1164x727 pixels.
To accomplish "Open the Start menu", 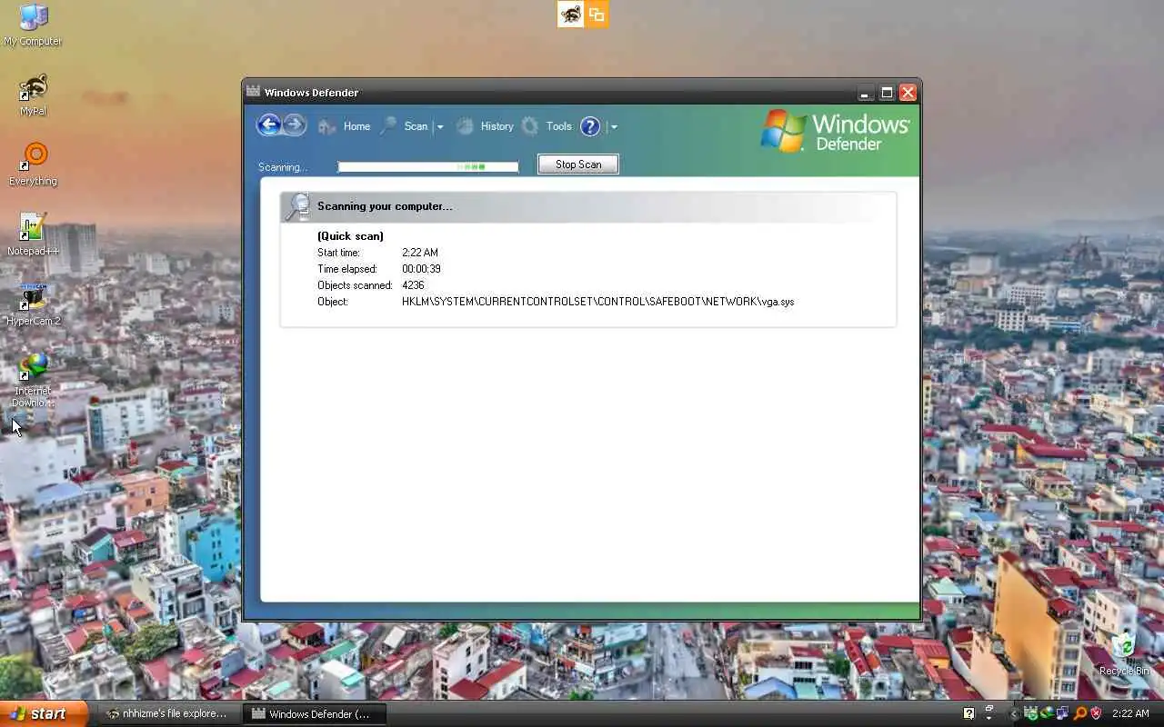I will pos(44,713).
